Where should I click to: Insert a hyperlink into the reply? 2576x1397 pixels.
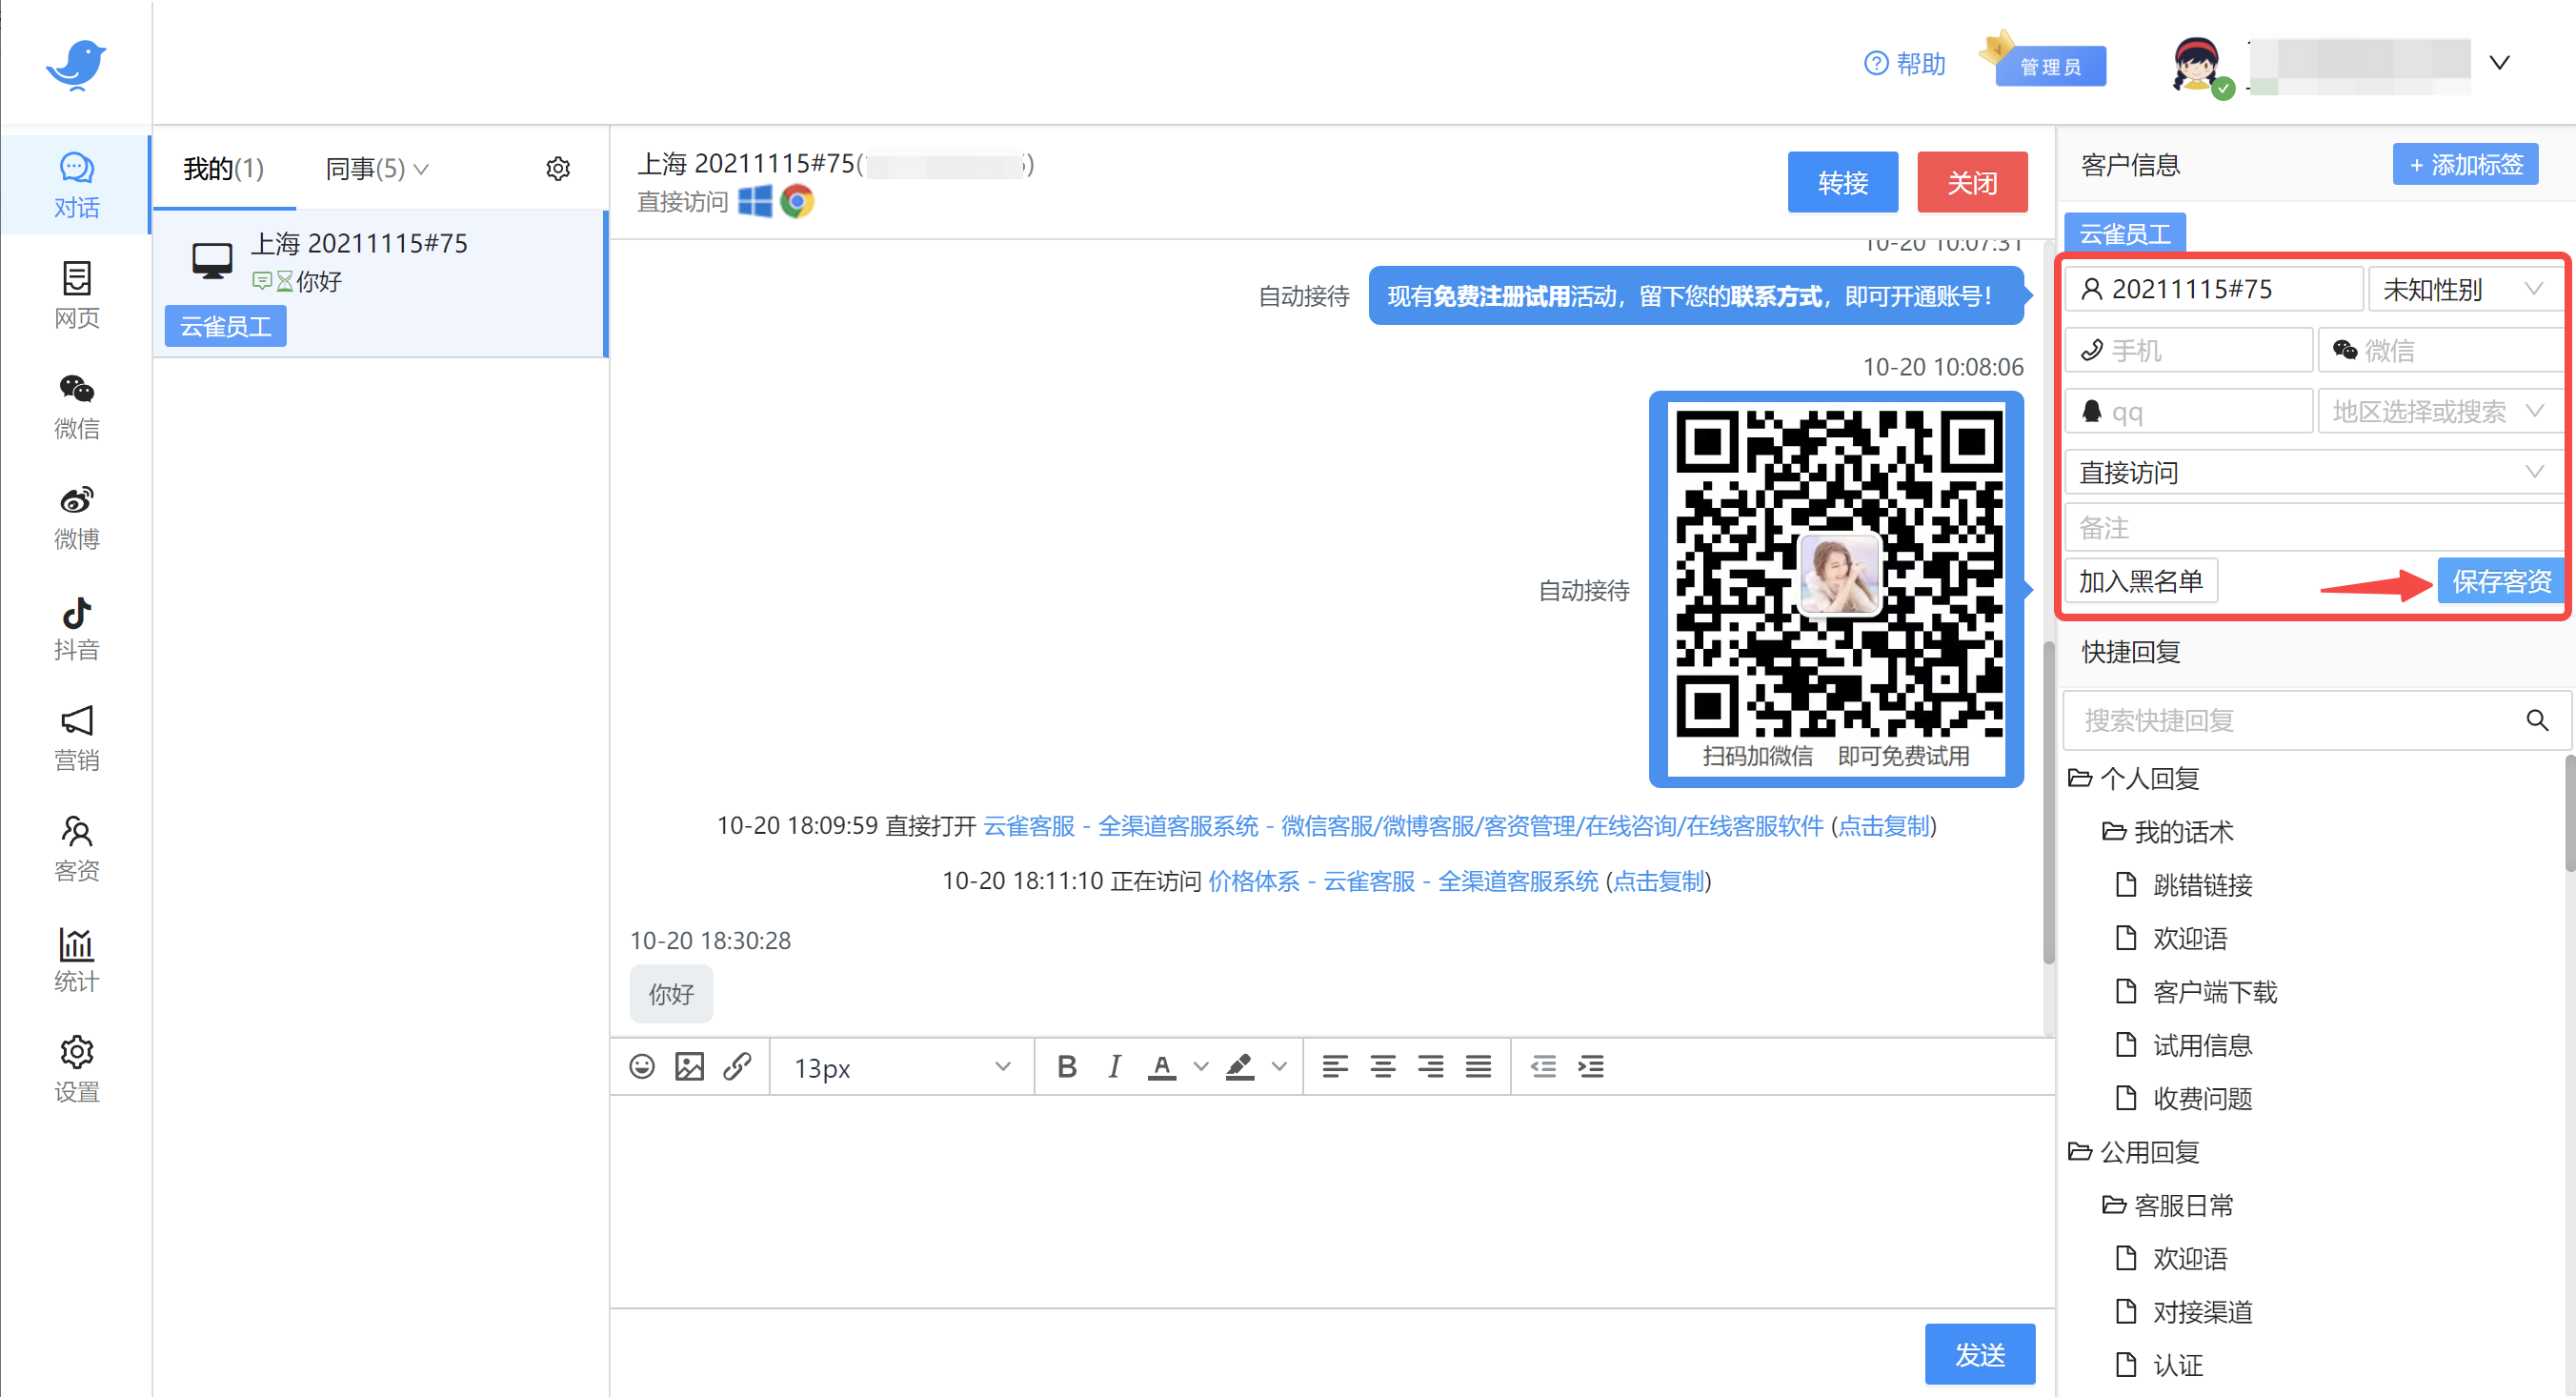(738, 1067)
